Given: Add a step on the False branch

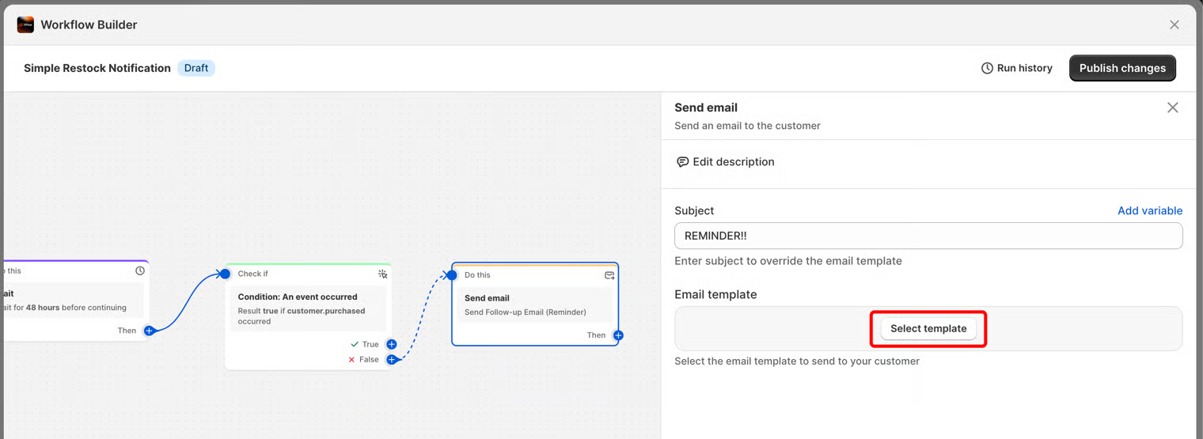Looking at the screenshot, I should point(391,360).
